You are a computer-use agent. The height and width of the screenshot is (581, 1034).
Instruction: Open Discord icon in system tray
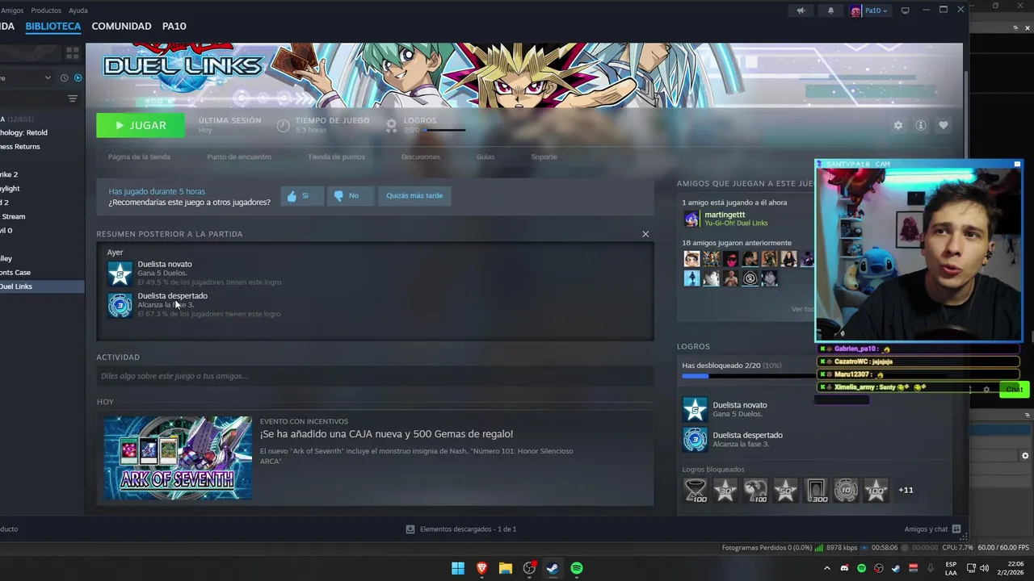pyautogui.click(x=844, y=568)
